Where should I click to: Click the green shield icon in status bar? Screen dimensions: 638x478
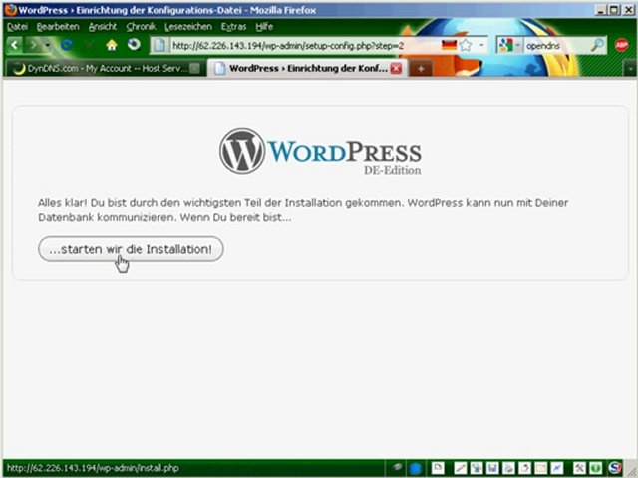click(592, 468)
